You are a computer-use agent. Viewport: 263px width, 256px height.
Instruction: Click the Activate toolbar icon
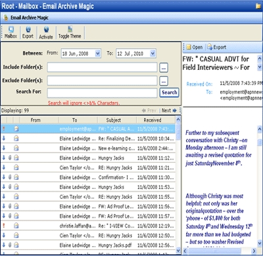46,32
